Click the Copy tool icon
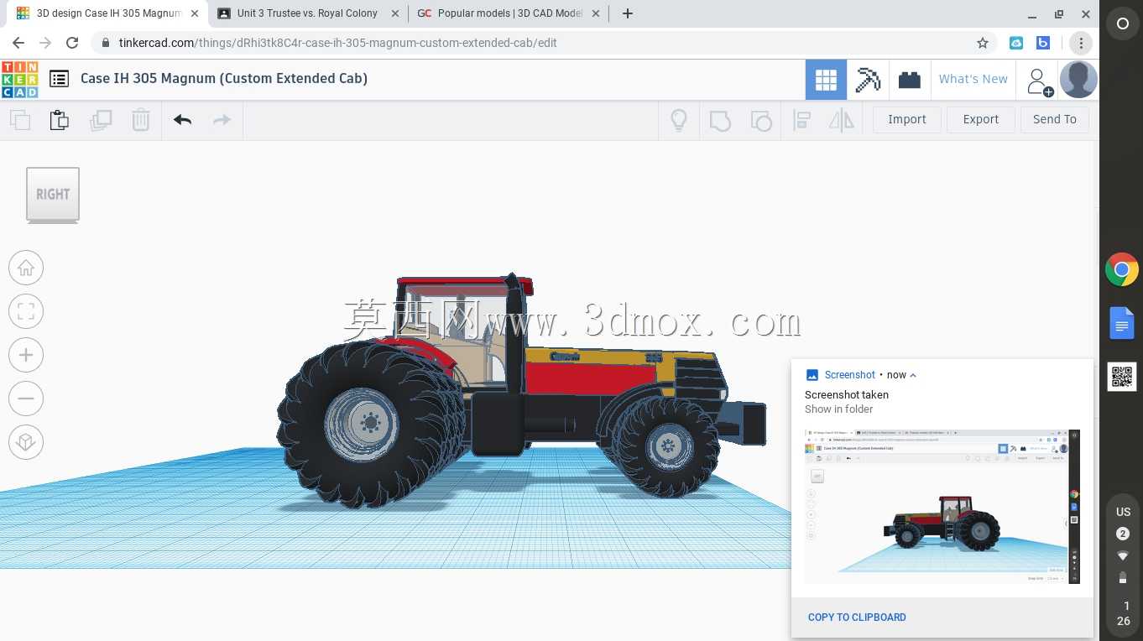 [20, 120]
